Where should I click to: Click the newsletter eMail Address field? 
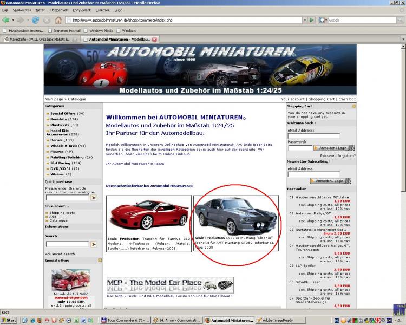(x=314, y=174)
